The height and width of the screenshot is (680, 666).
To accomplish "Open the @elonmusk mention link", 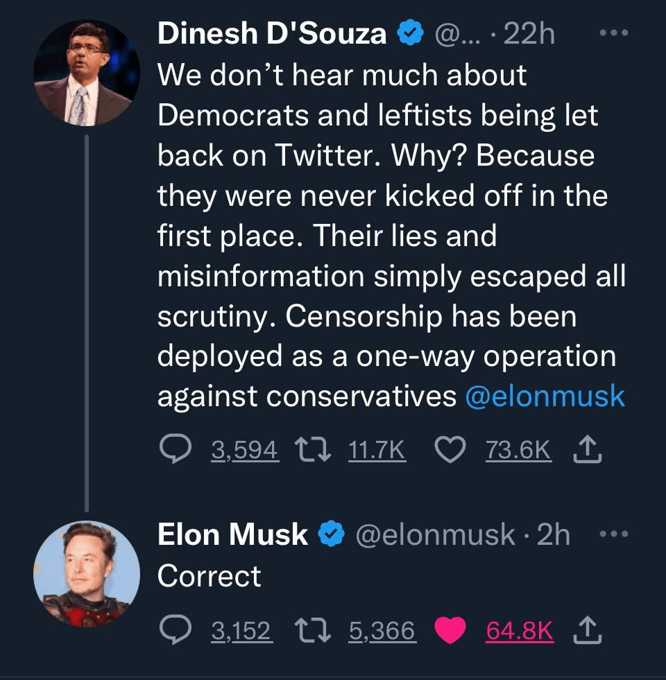I will click(x=545, y=396).
